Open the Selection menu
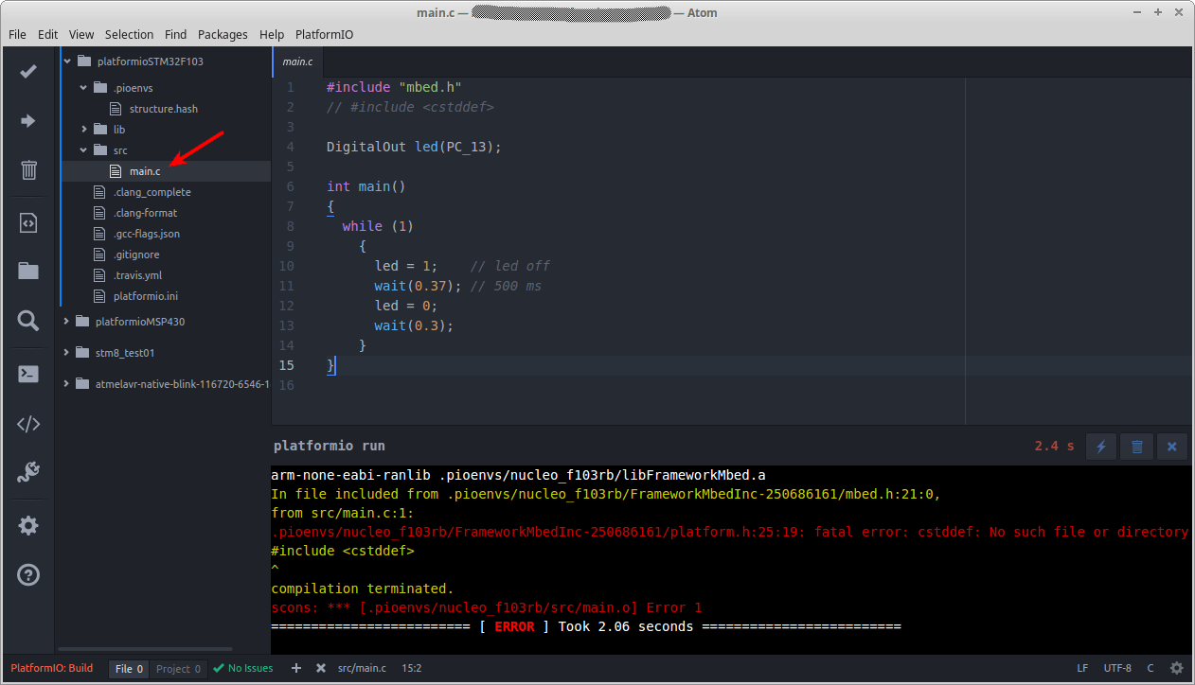1195x685 pixels. click(x=129, y=34)
